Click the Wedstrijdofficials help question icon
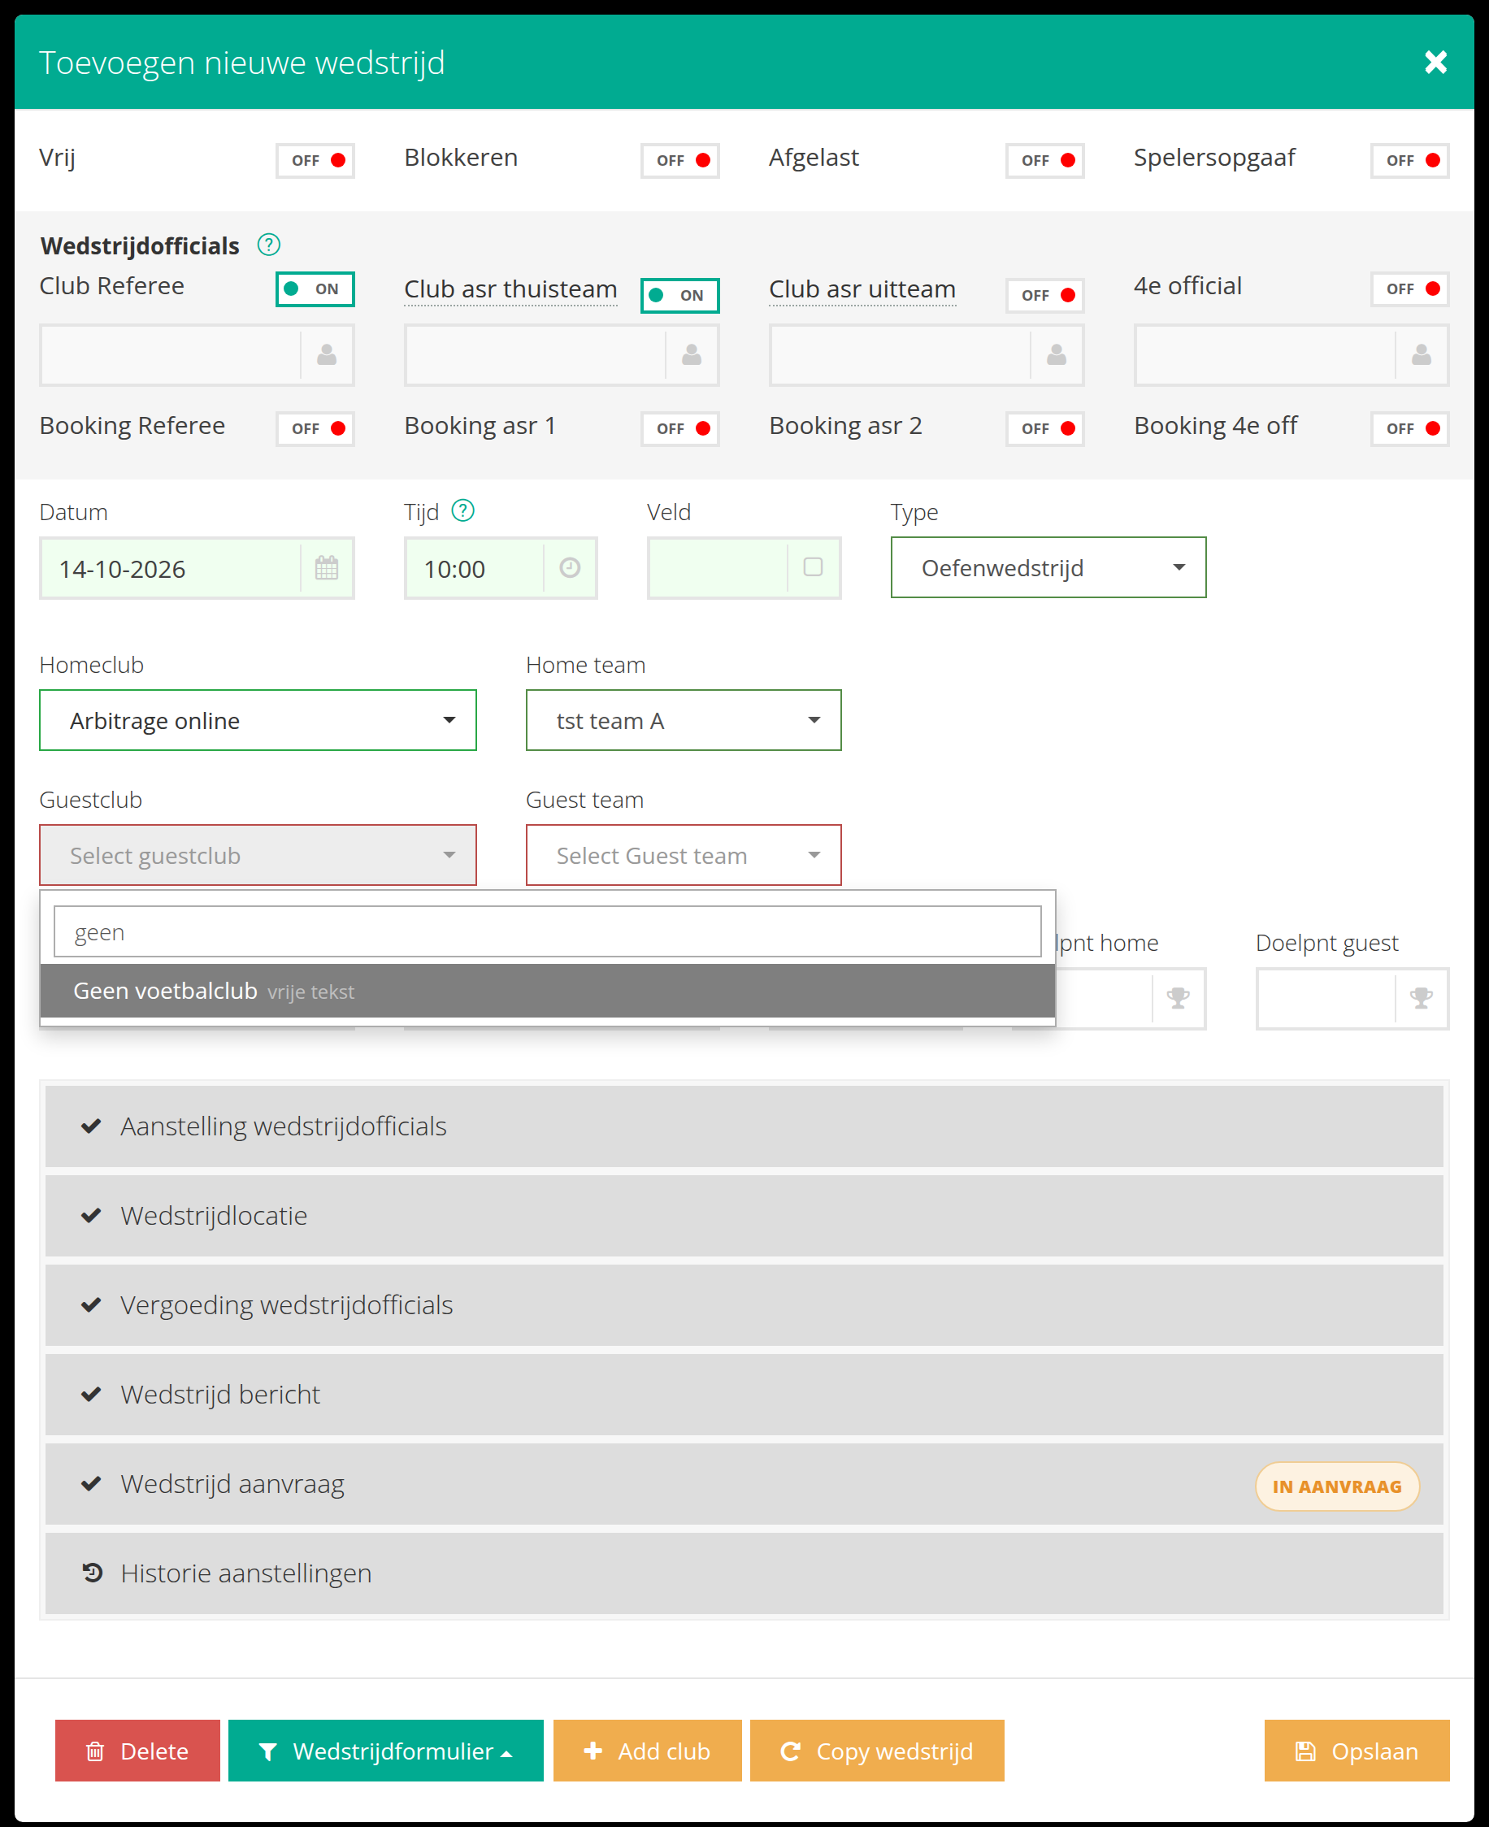Image resolution: width=1489 pixels, height=1827 pixels. 268,245
